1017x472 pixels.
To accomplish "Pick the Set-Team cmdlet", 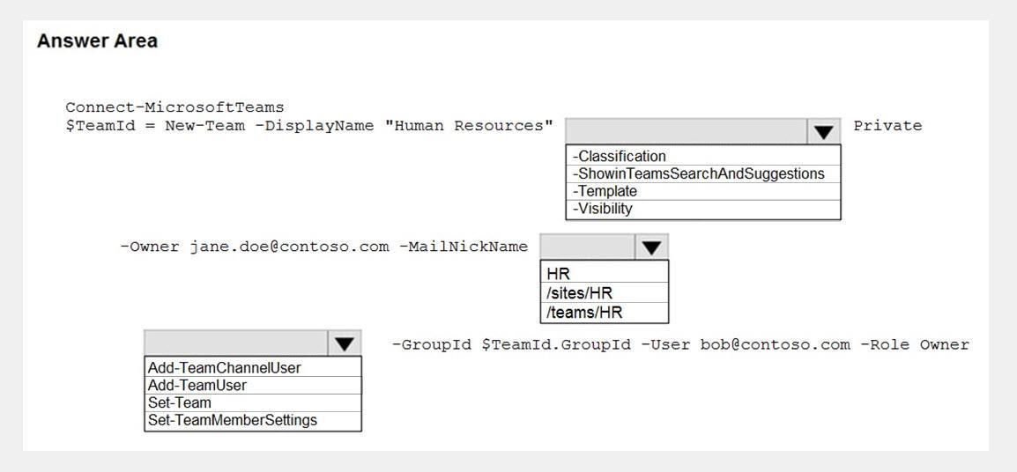I will click(x=253, y=402).
